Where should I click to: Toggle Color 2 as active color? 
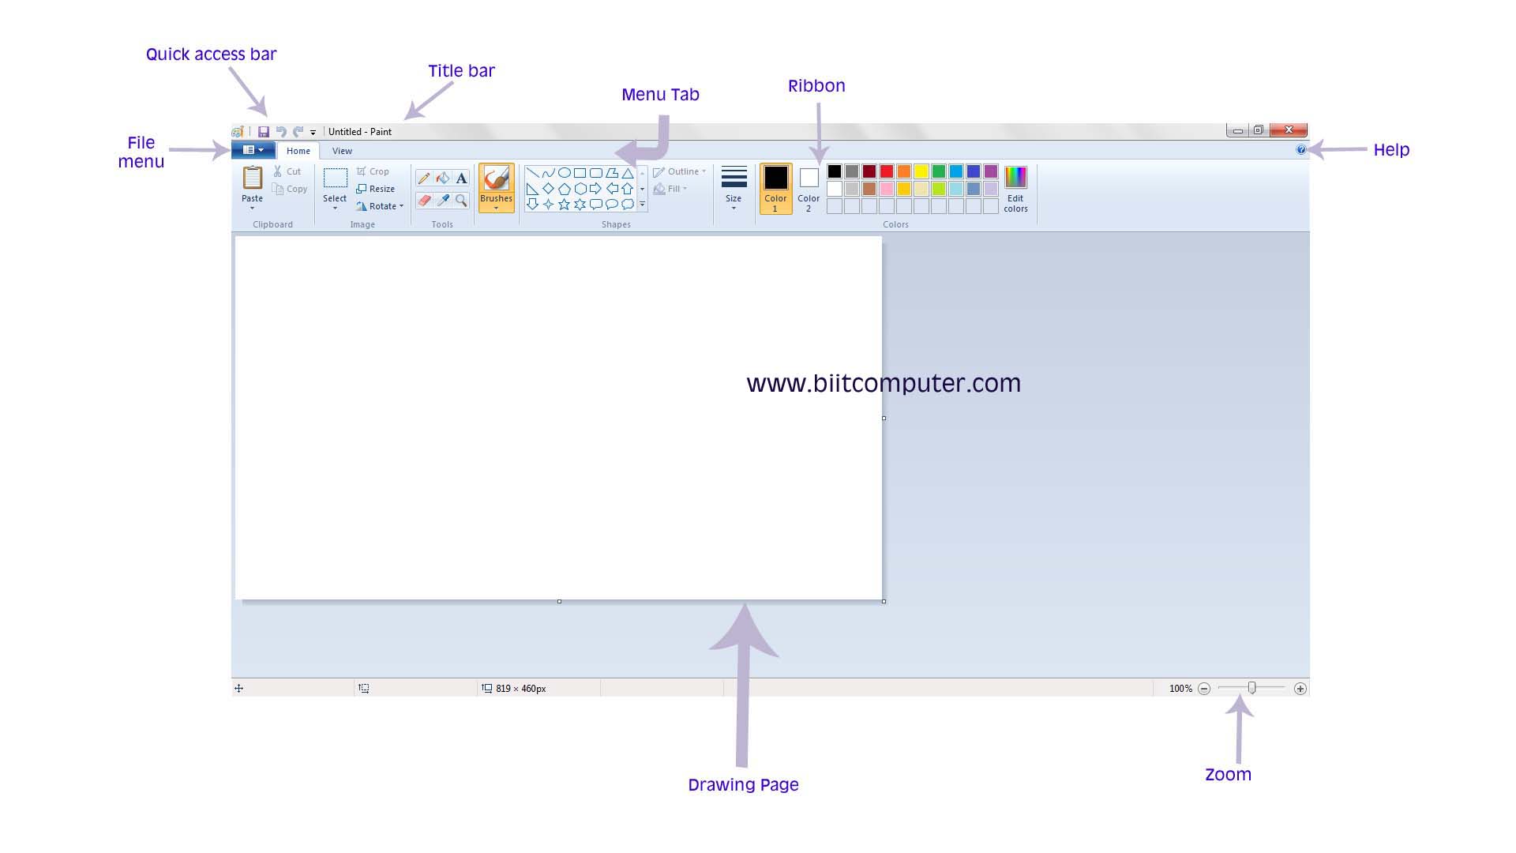808,186
